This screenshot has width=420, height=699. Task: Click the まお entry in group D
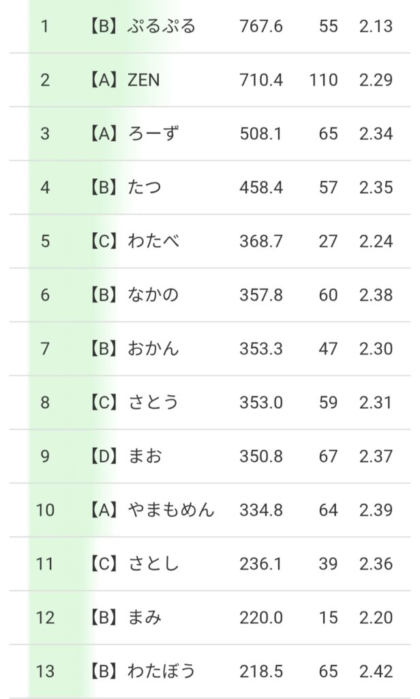(145, 456)
